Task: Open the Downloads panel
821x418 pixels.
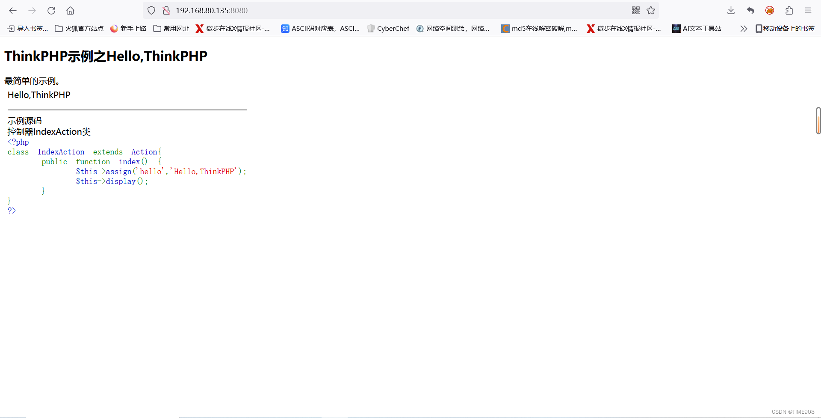Action: pyautogui.click(x=731, y=10)
